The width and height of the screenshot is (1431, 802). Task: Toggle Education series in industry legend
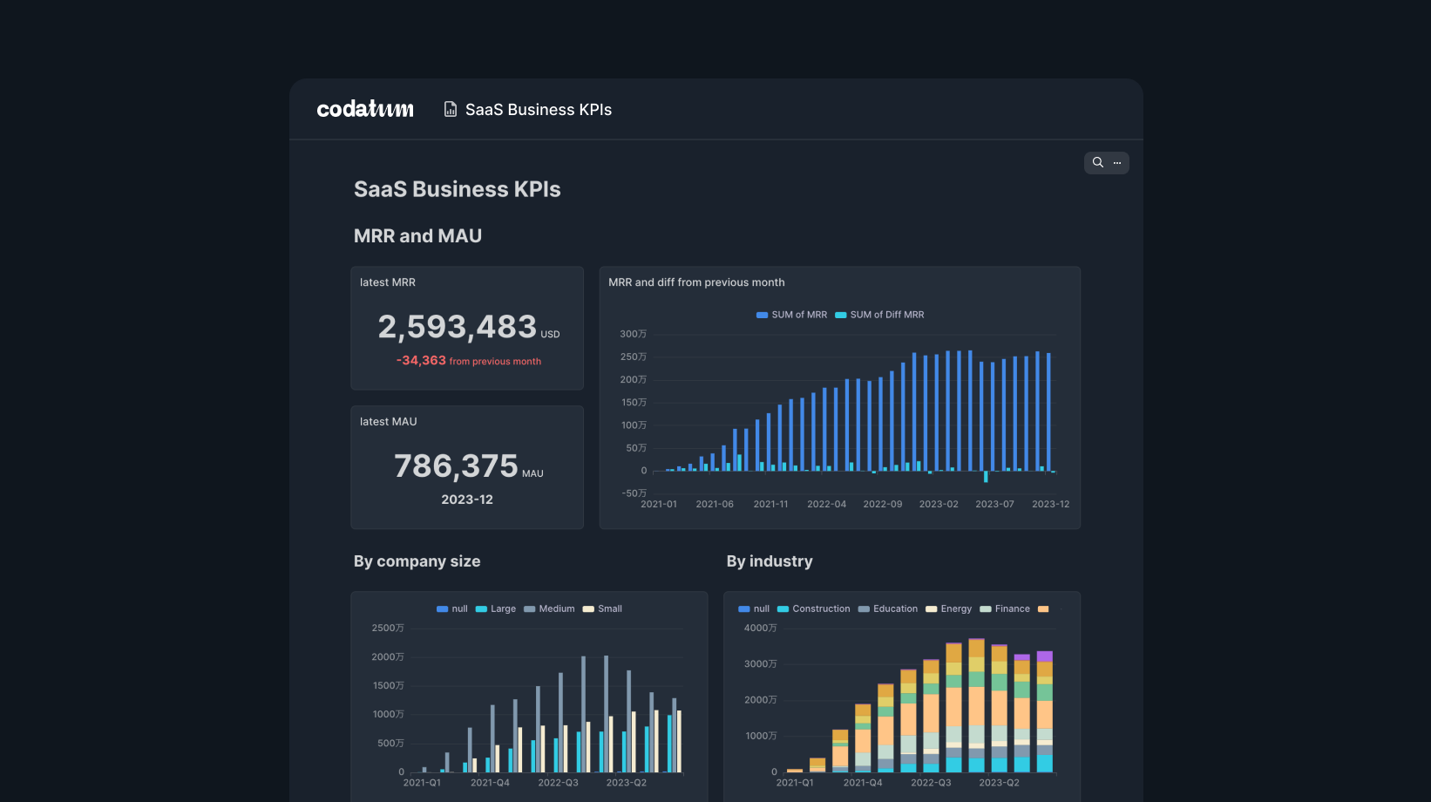[x=888, y=608]
